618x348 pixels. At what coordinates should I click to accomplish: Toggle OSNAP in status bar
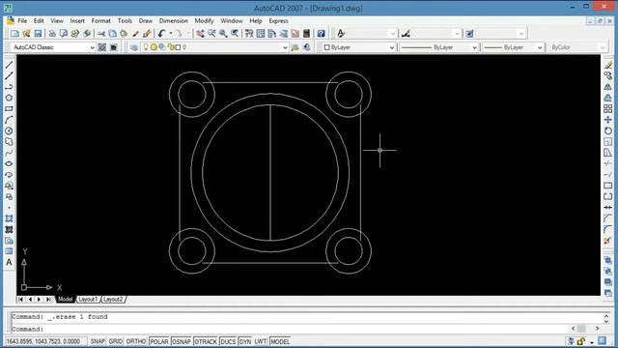pos(182,341)
